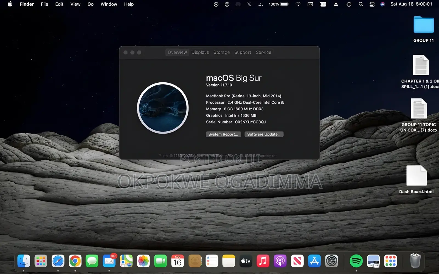The height and width of the screenshot is (274, 439).
Task: Select GROUP 11 TOPIC ON COA docx file
Action: [419, 115]
